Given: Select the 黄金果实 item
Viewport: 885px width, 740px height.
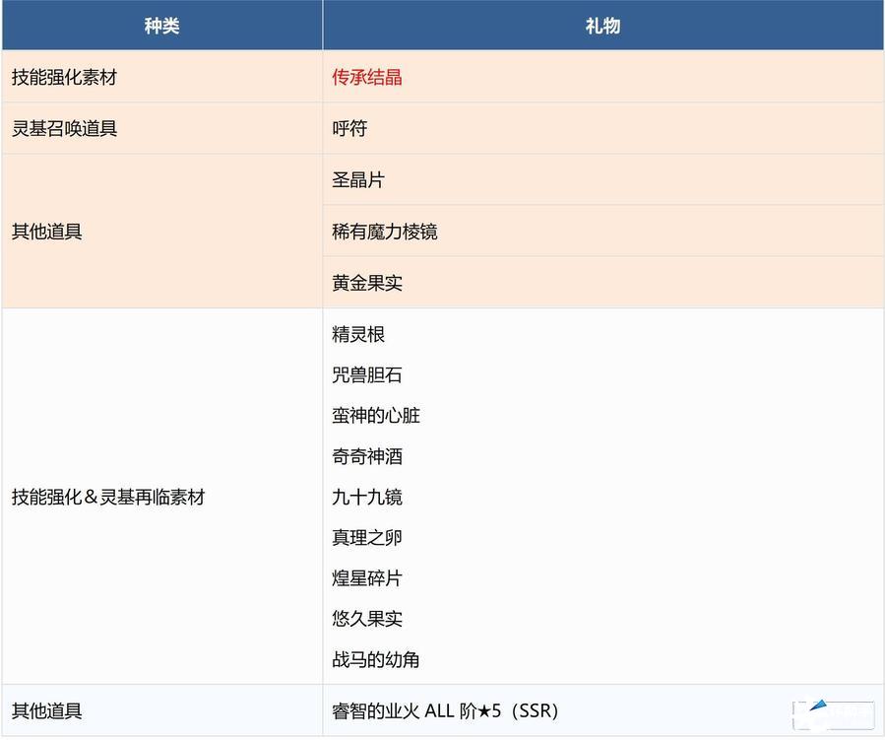Looking at the screenshot, I should coord(367,283).
